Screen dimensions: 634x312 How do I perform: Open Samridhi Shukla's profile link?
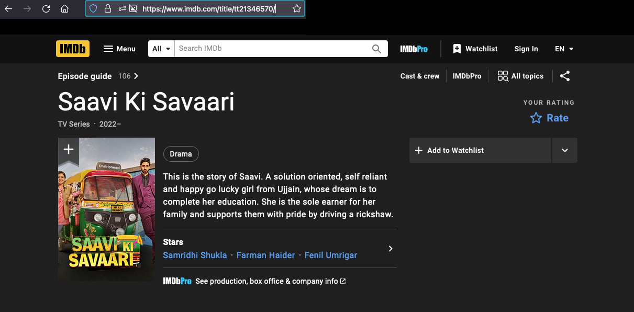(195, 255)
